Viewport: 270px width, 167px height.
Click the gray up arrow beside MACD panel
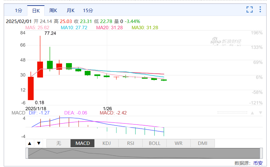[253, 113]
